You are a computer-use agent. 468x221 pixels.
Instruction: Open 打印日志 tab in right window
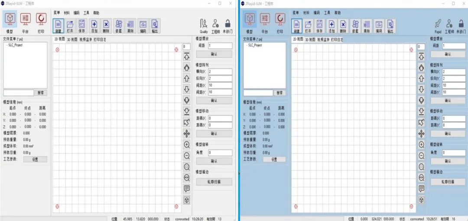click(x=337, y=39)
